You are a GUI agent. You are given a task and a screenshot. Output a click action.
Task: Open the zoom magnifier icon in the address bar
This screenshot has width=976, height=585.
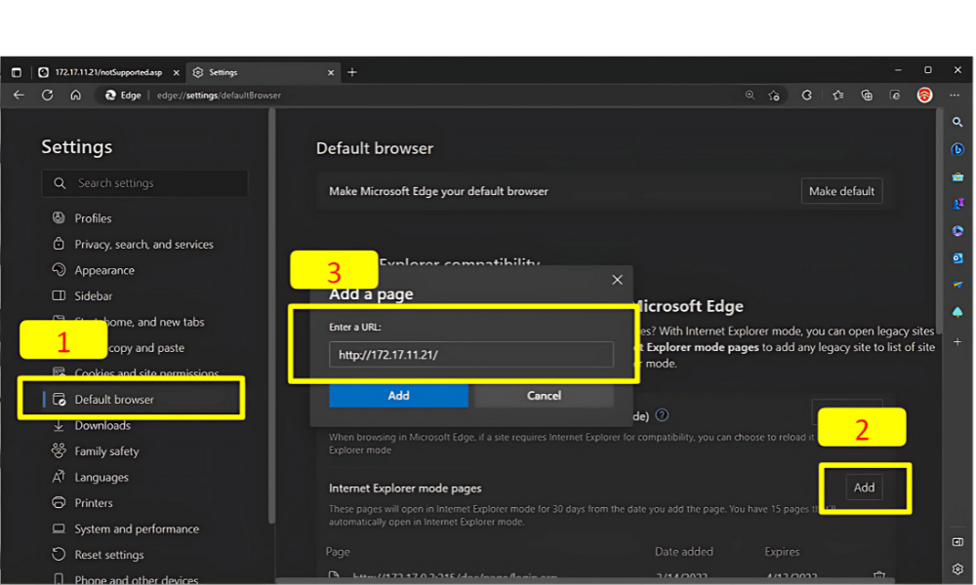tap(750, 96)
